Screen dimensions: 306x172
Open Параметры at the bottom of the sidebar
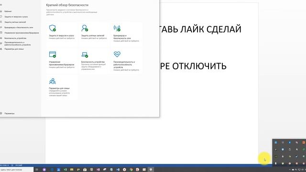(x=10, y=113)
